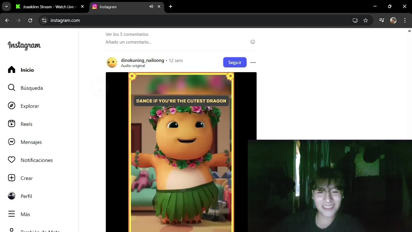The image size is (412, 232).
Task: Open the tab search dropdown arrow
Action: (6, 6)
